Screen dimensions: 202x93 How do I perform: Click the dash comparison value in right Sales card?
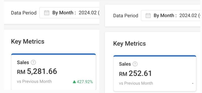tap(193, 83)
